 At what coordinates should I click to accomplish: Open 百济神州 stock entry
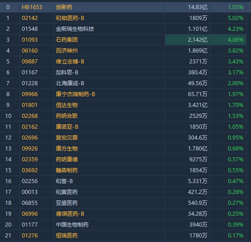pos(67,51)
